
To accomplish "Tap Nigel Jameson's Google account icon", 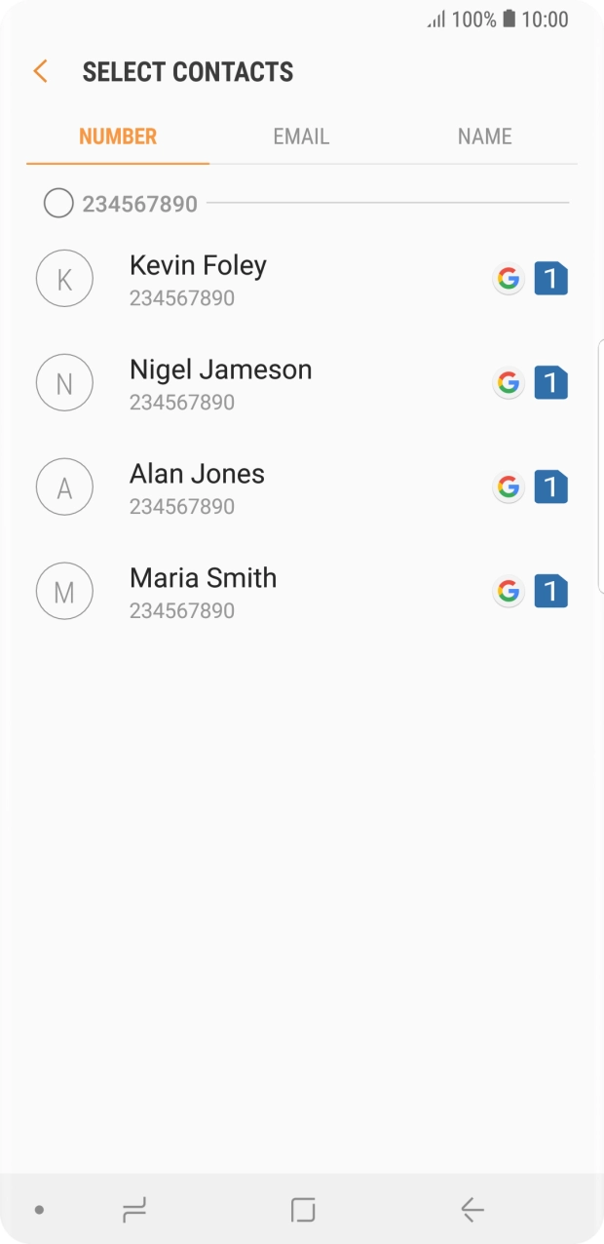I will 509,383.
